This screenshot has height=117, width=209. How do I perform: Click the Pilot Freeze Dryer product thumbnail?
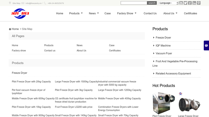pyautogui.click(x=164, y=103)
